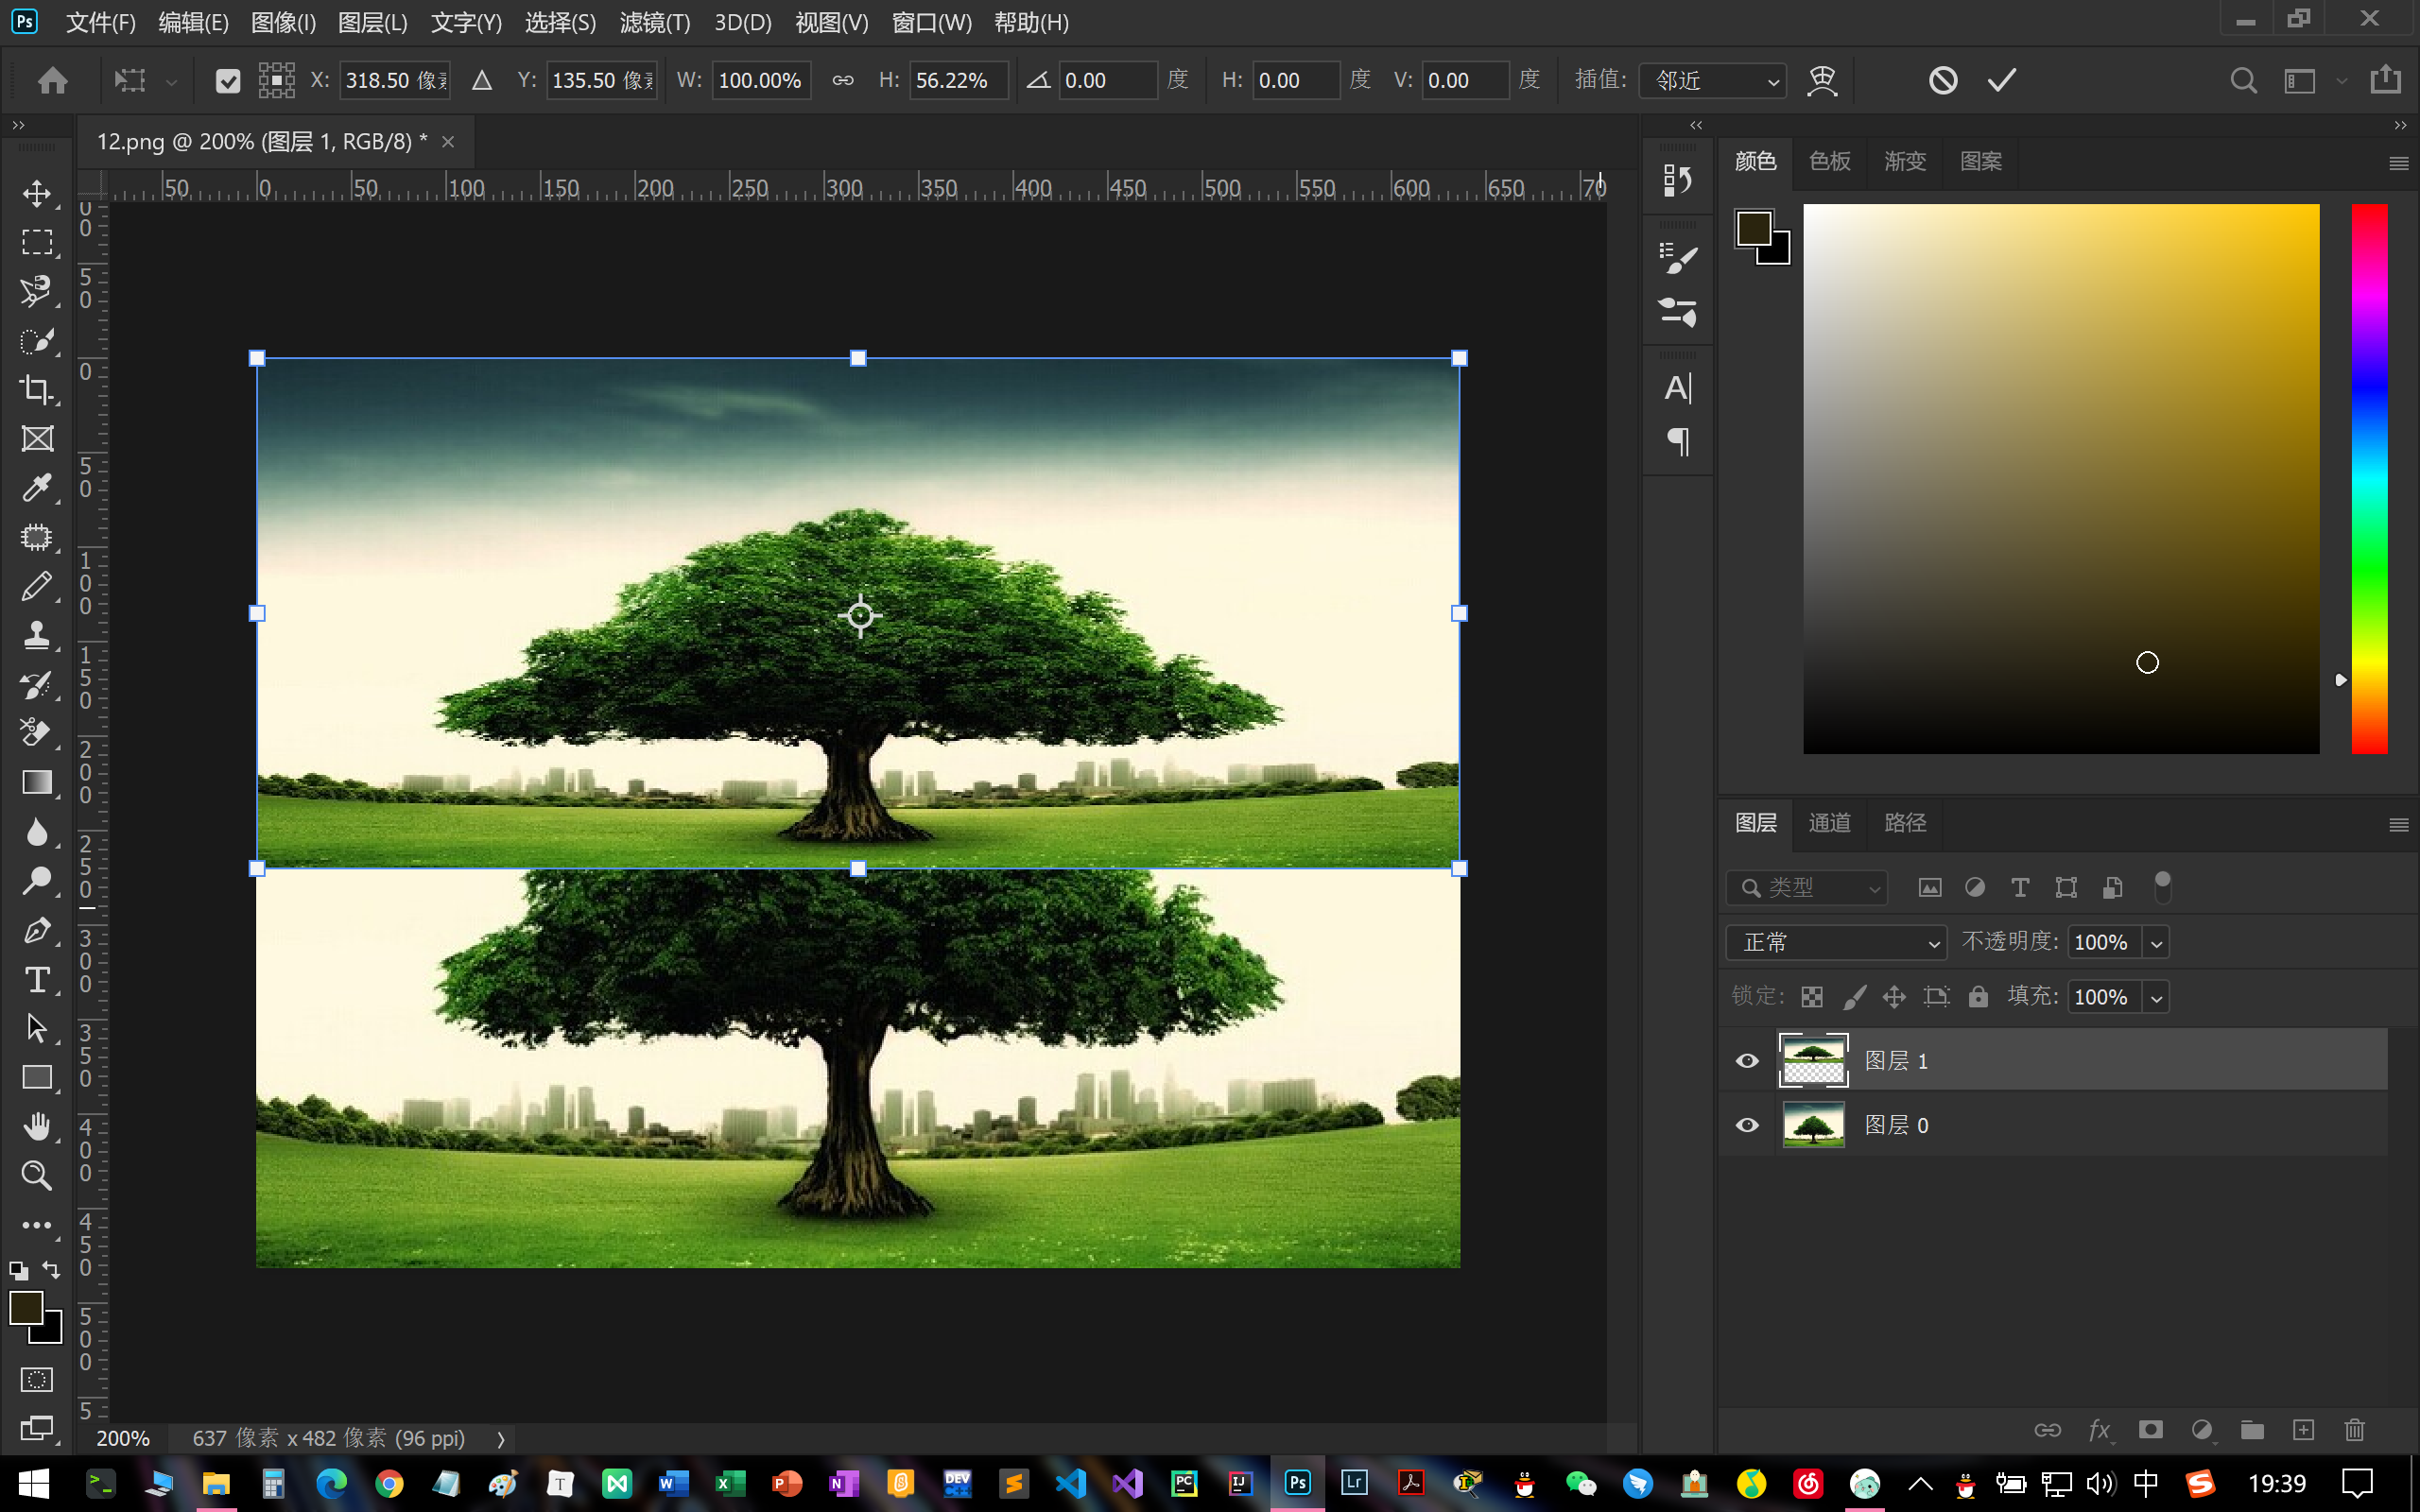Select the Path Selection tool
The image size is (2420, 1512).
point(37,1028)
